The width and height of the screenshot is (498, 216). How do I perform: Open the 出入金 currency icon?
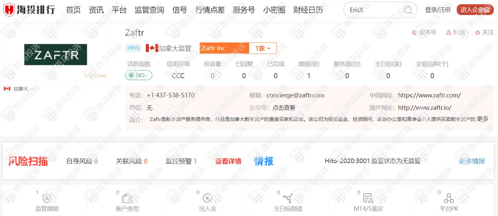(x=208, y=198)
